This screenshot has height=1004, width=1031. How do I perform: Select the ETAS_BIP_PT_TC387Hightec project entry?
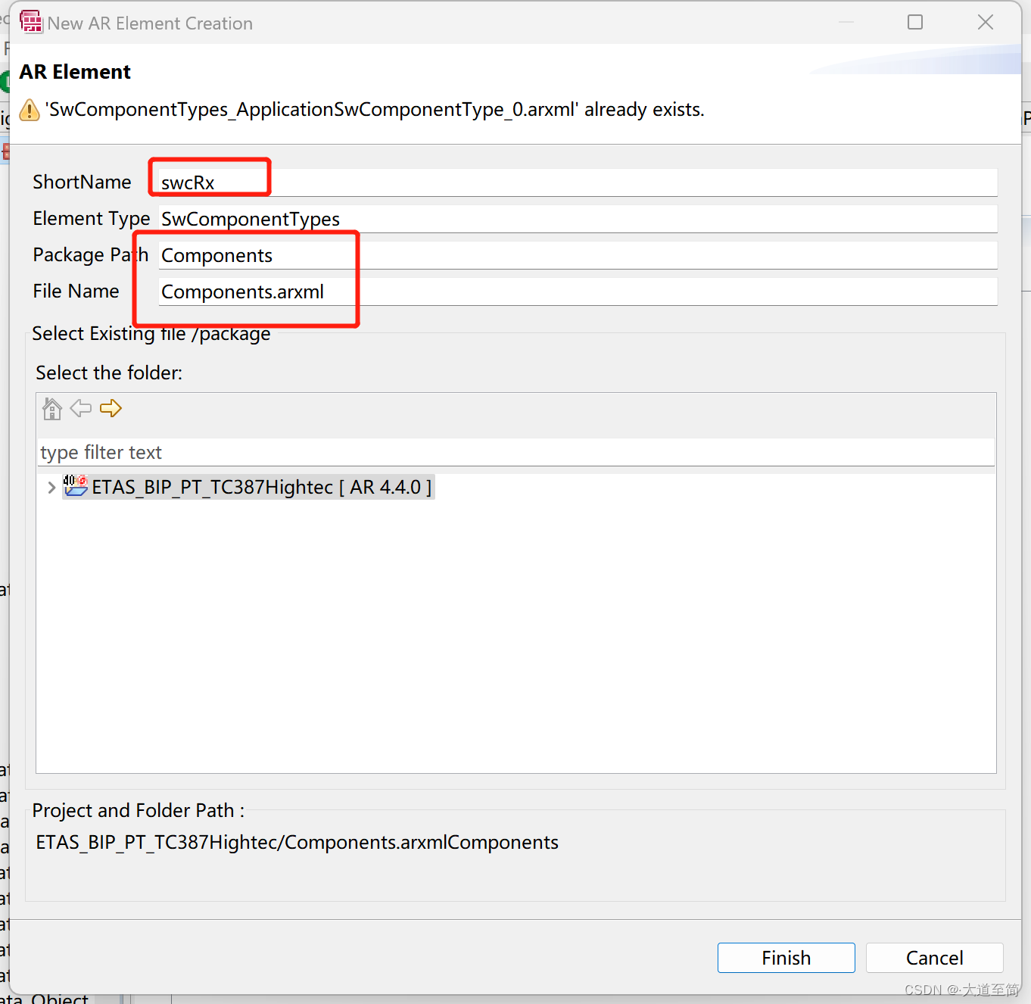[261, 487]
